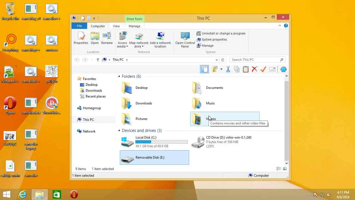The image size is (355, 200).
Task: Click the Forward navigation arrow
Action: point(85,60)
